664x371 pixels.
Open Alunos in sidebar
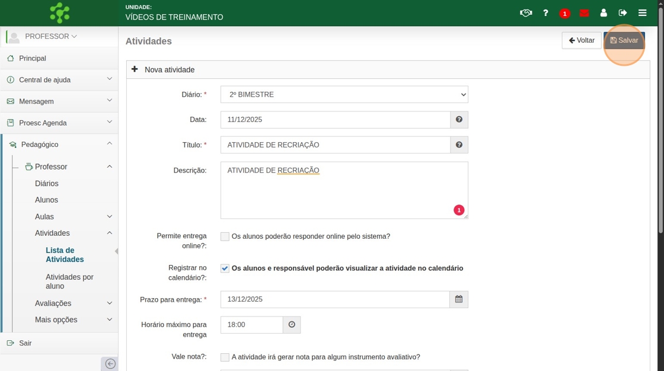click(47, 200)
